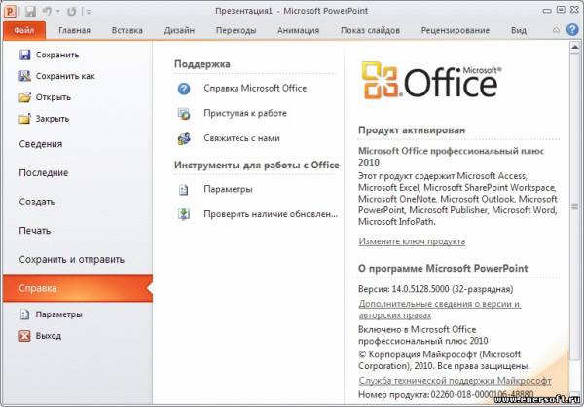Viewport: 584px width, 407px height.
Task: Open the Рецензирование ribbon tab
Action: coord(456,30)
